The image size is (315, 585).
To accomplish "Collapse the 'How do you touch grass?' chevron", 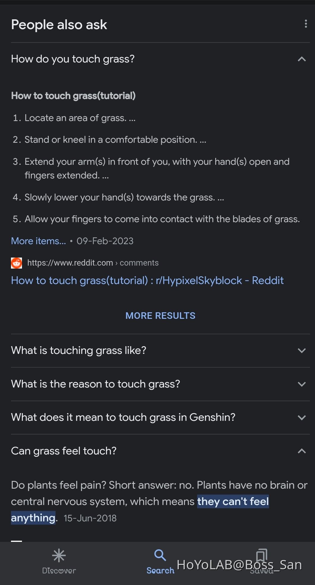I will (x=302, y=59).
